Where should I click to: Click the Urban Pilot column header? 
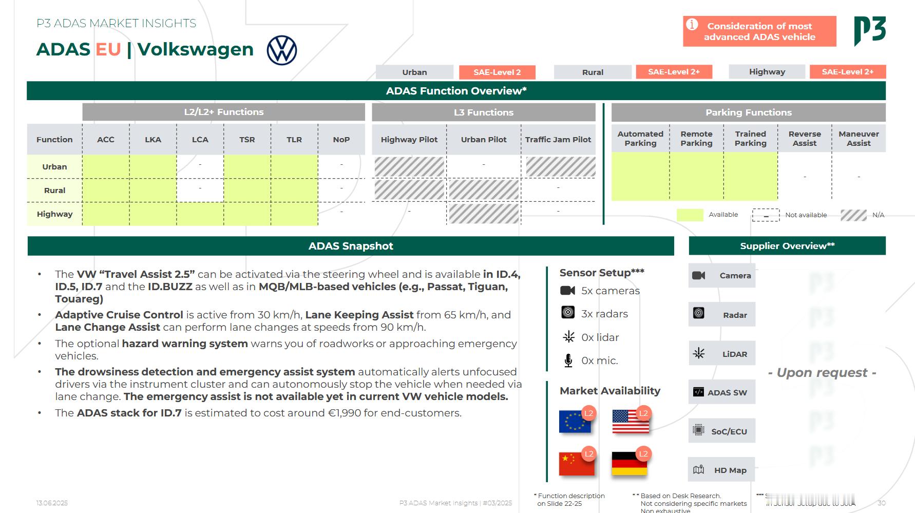pyautogui.click(x=484, y=140)
